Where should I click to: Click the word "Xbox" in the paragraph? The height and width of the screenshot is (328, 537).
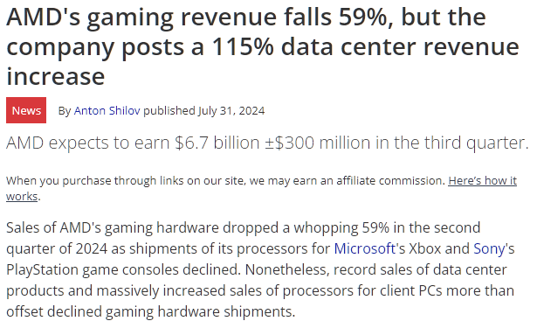click(425, 248)
